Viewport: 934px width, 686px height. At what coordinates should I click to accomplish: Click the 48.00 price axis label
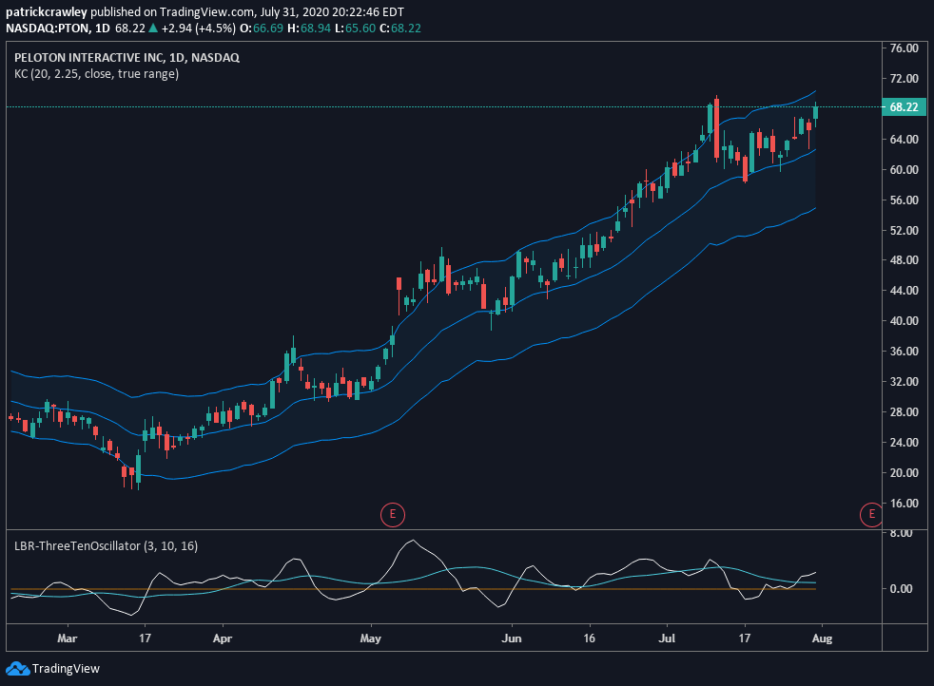tap(904, 260)
